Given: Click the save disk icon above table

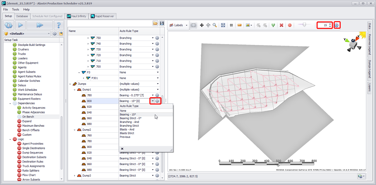Looking at the screenshot, I should (x=162, y=23).
